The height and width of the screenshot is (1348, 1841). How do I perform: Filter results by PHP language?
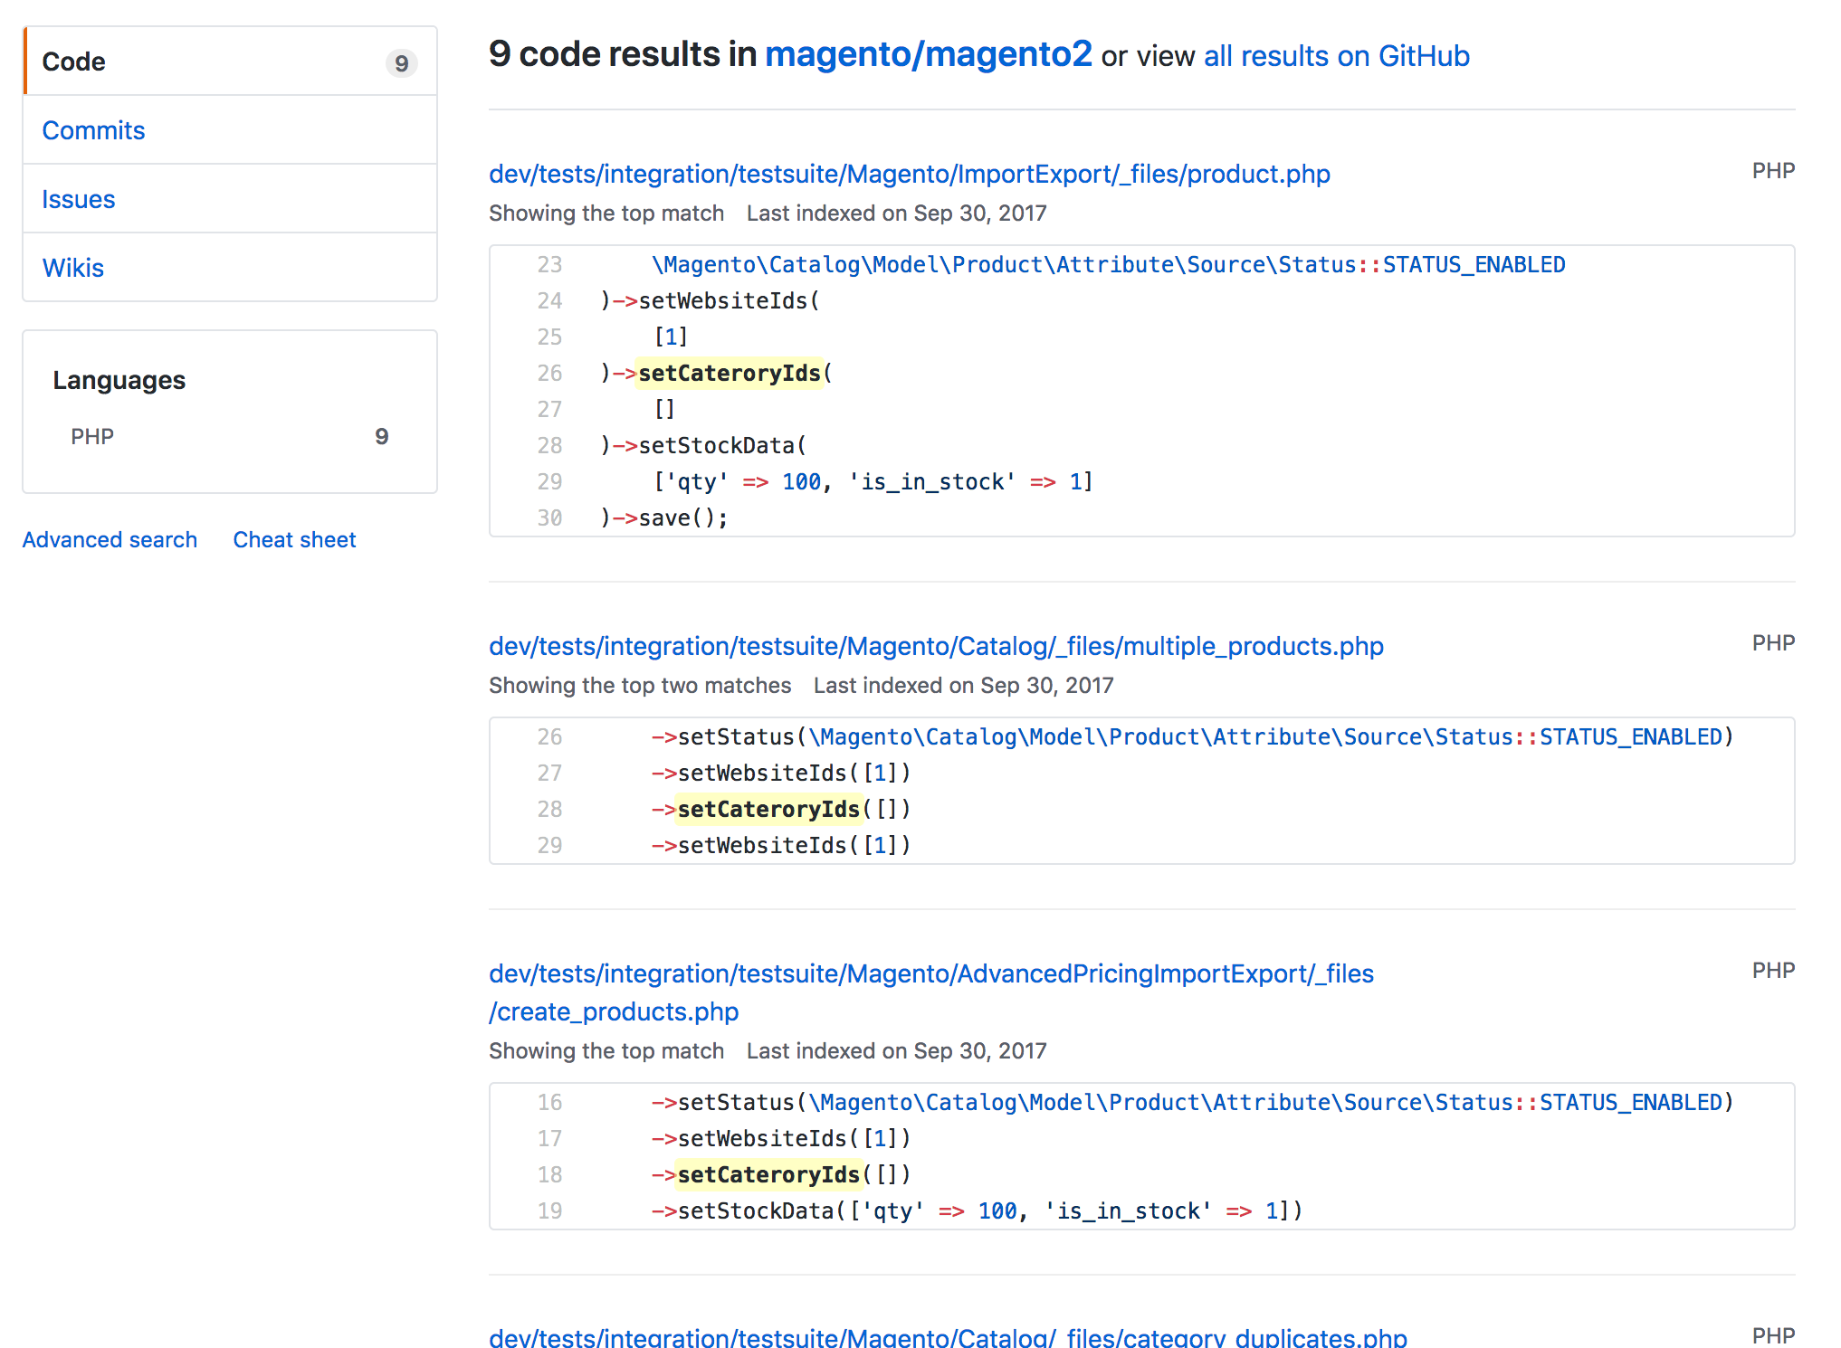(x=92, y=436)
